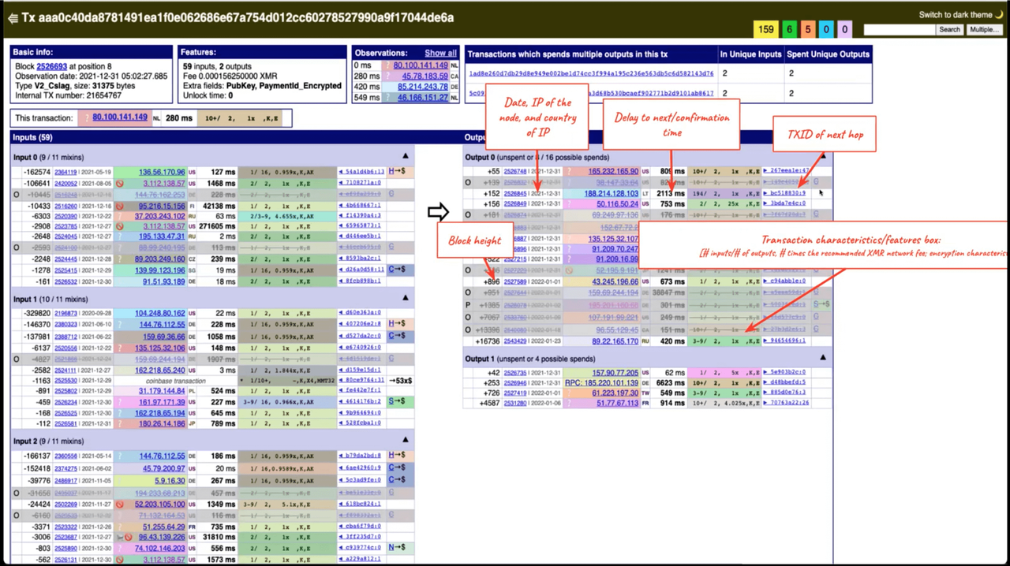Open IP 139.99.123.196 link
Viewport: 1010px width, 566px height.
(x=160, y=270)
